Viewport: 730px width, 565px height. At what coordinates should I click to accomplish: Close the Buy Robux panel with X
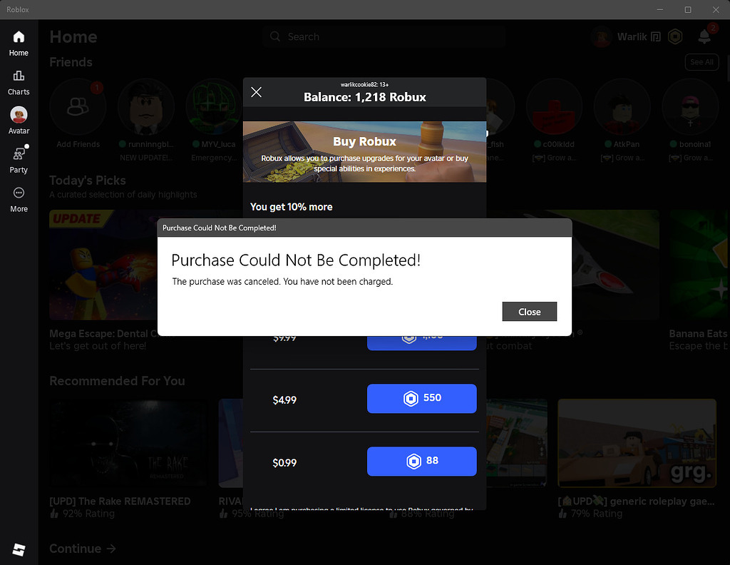point(256,92)
